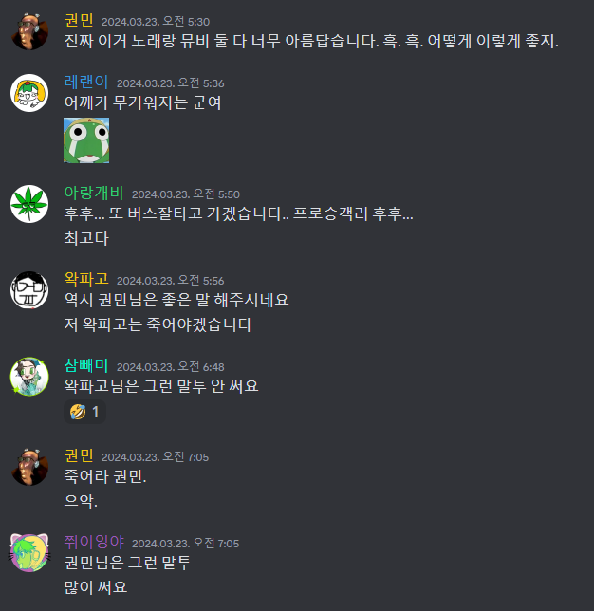The image size is (594, 611).
Task: Click 권민 username at the 5:30 message
Action: [79, 20]
